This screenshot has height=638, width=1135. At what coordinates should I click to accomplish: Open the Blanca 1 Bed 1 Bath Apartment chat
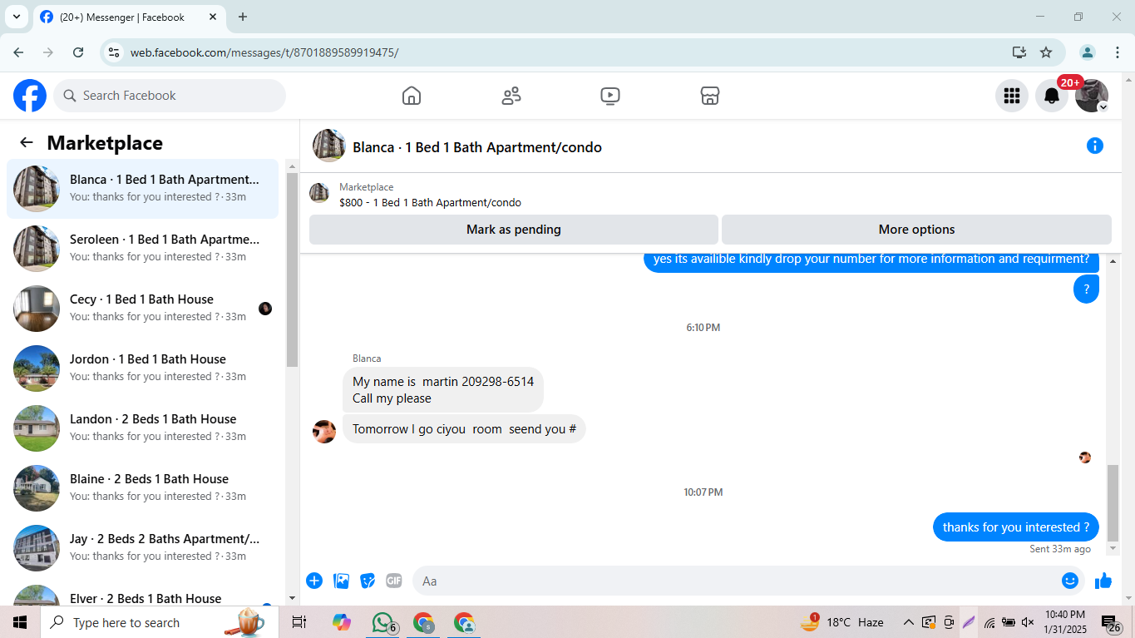coord(142,189)
